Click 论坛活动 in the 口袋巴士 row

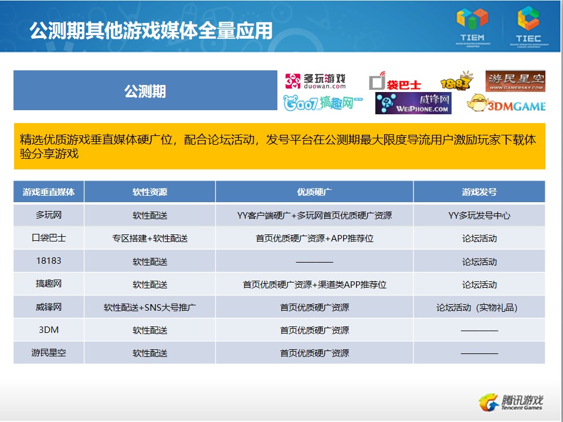pos(479,239)
